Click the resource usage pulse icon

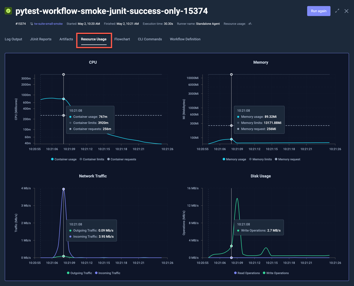point(250,24)
